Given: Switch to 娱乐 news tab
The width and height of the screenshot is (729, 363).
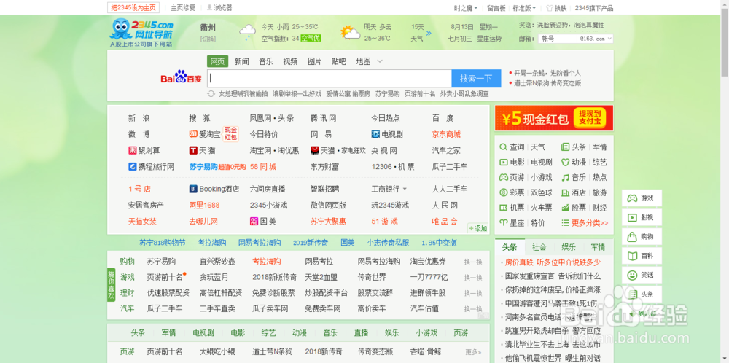Looking at the screenshot, I should (569, 247).
